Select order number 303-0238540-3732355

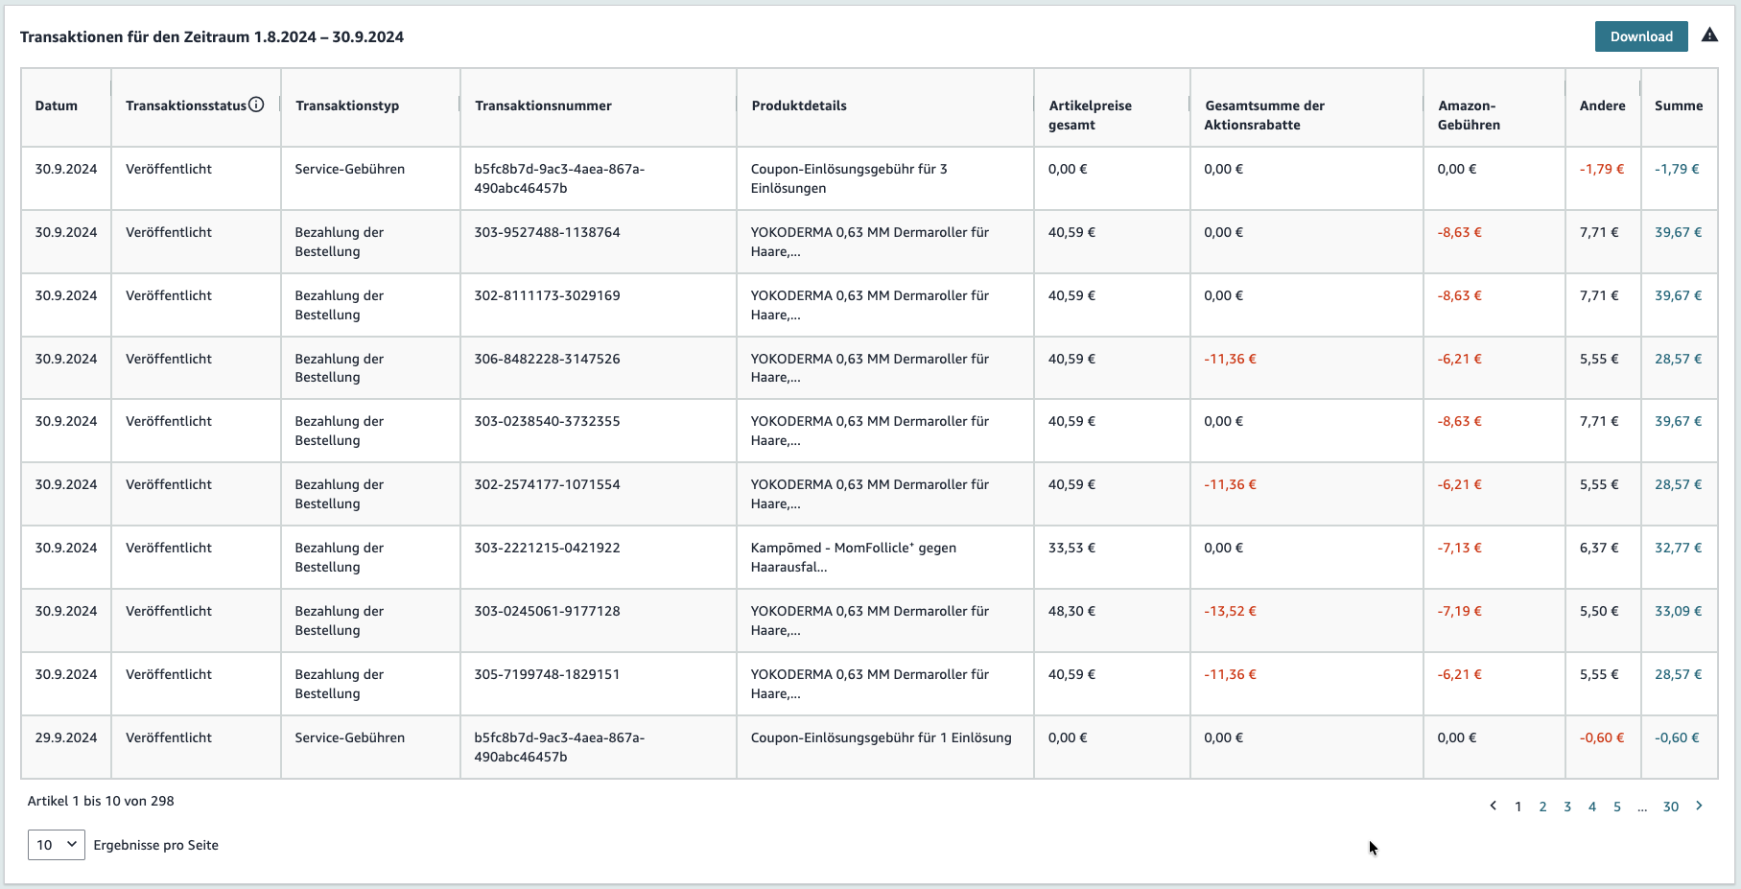click(547, 421)
